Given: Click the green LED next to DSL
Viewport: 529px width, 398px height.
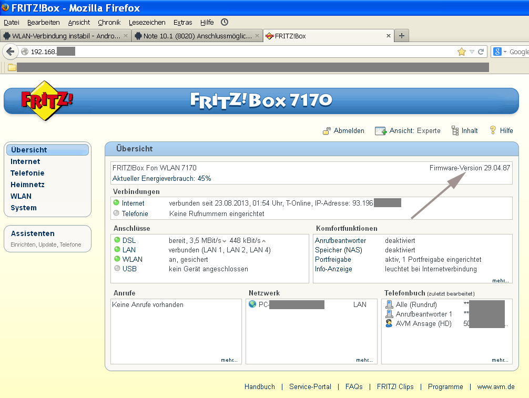Looking at the screenshot, I should click(117, 240).
